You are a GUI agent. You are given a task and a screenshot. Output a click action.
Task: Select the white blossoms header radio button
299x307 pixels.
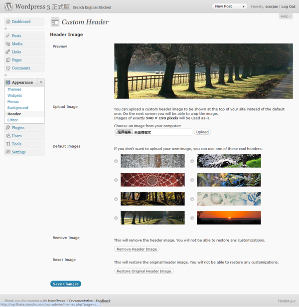coord(192,161)
